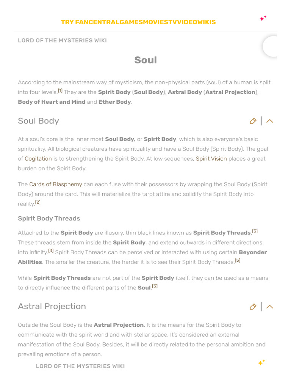Open citation [5] in Spirit Body Threads

[238, 261]
